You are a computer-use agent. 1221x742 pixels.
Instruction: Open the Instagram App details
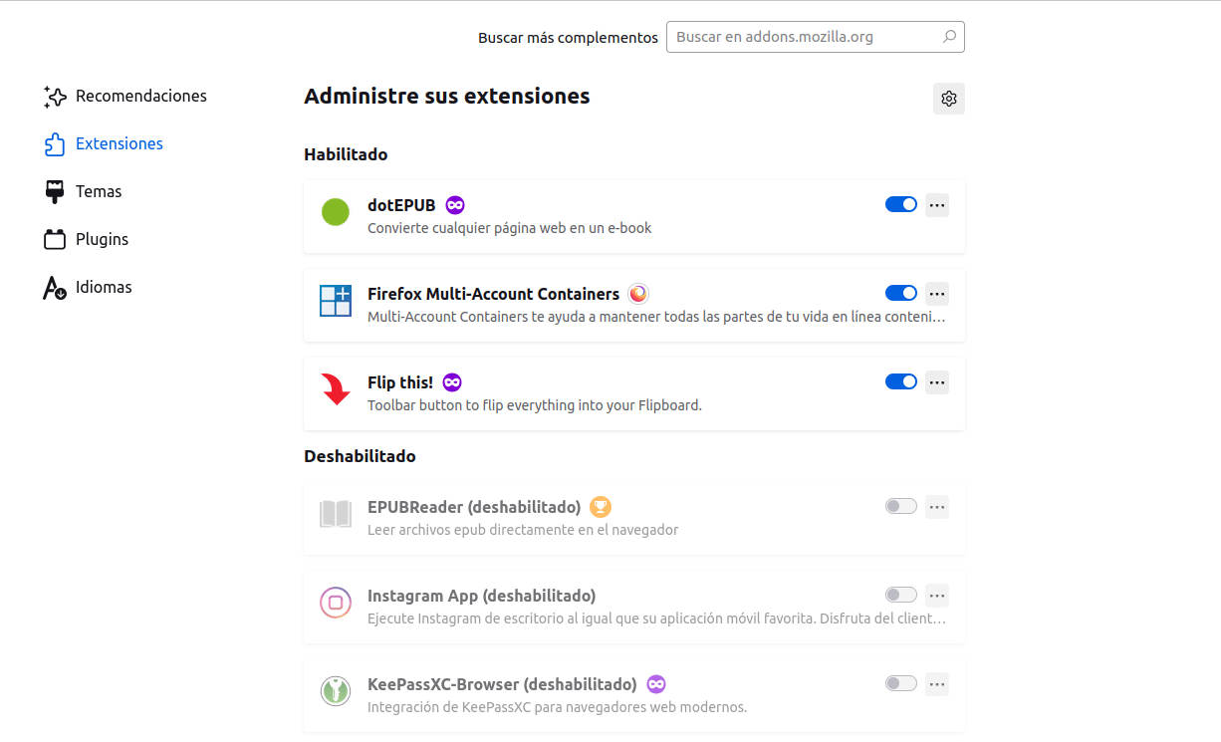(x=481, y=595)
